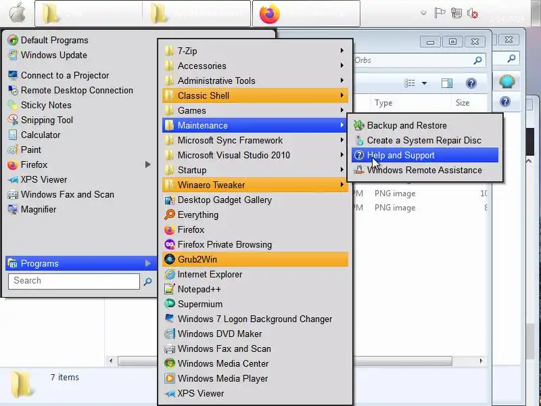The width and height of the screenshot is (541, 406).
Task: Expand the Games folder
Action: click(x=256, y=110)
